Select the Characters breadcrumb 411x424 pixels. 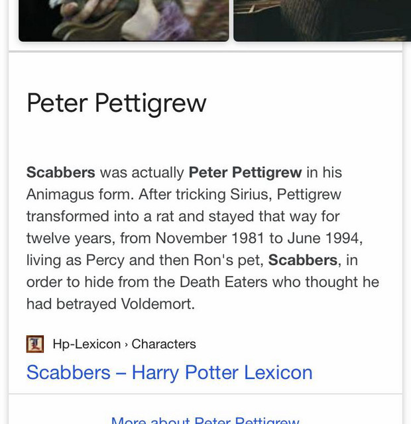[164, 344]
